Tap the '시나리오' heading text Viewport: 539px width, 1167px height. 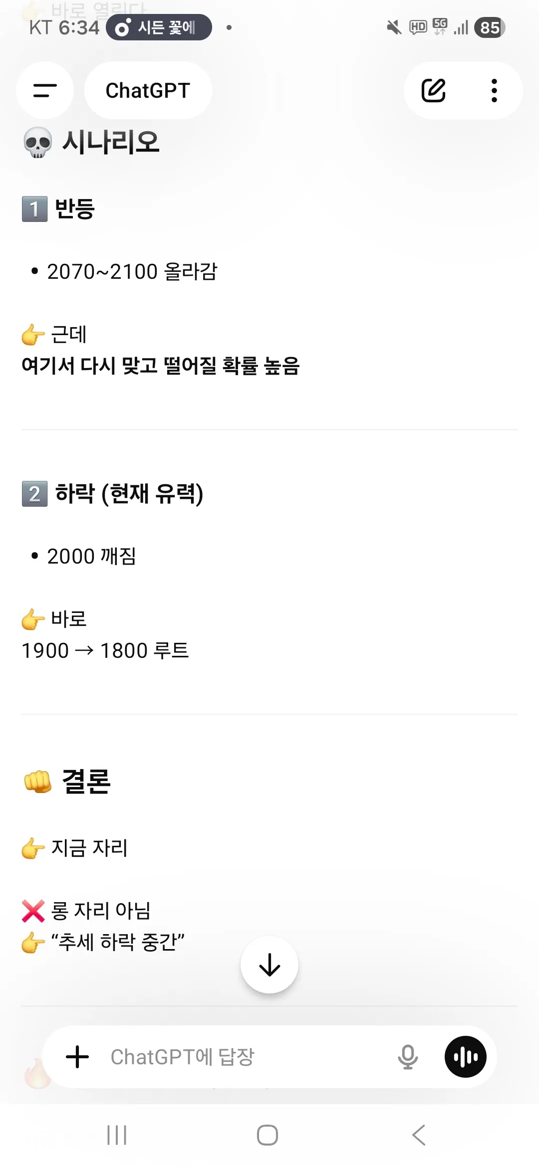110,142
